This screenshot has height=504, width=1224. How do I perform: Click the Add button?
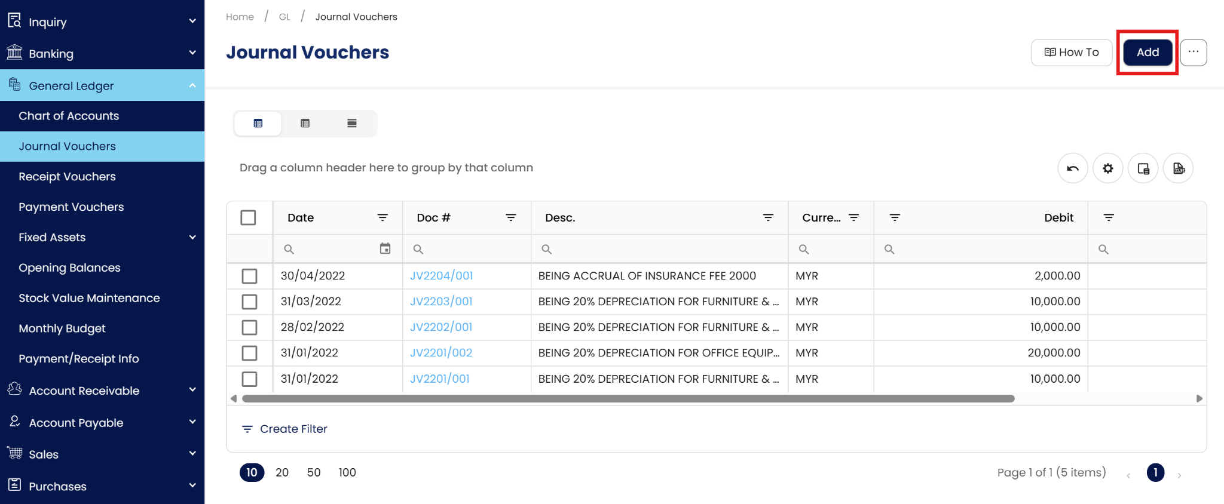coord(1147,53)
